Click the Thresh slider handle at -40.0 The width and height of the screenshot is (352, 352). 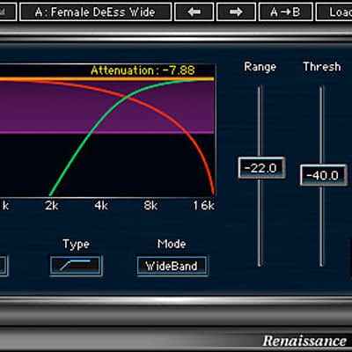coord(323,175)
